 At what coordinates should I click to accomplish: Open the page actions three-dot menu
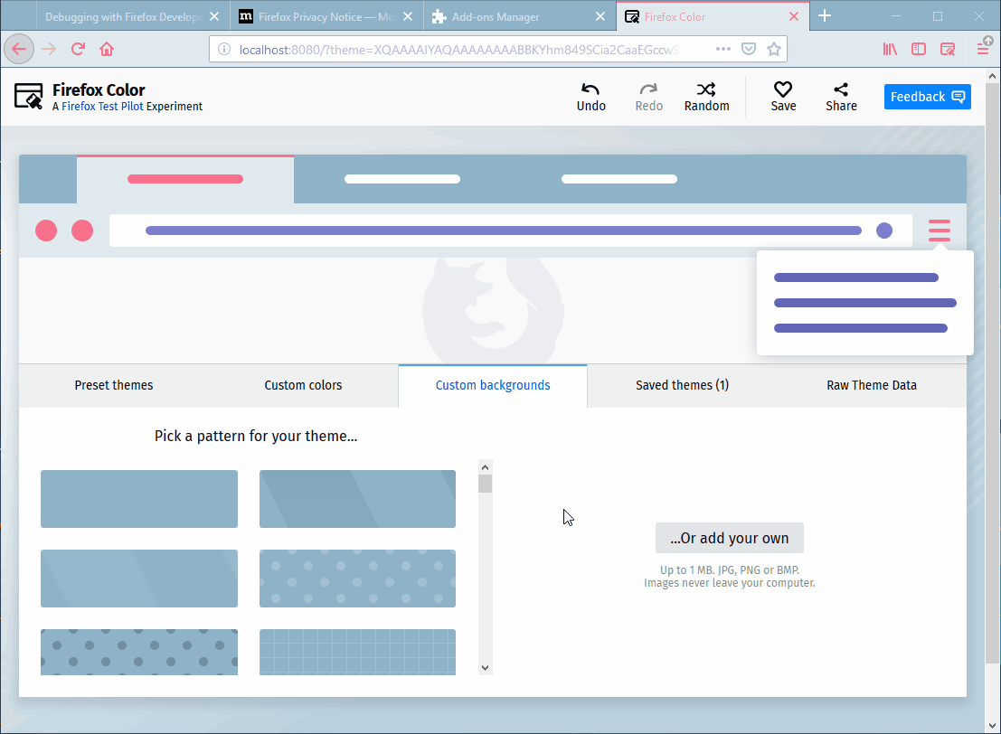click(x=723, y=49)
